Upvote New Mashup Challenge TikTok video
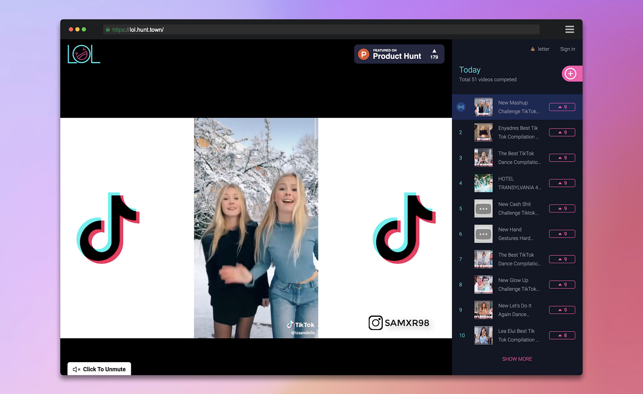 pyautogui.click(x=562, y=107)
